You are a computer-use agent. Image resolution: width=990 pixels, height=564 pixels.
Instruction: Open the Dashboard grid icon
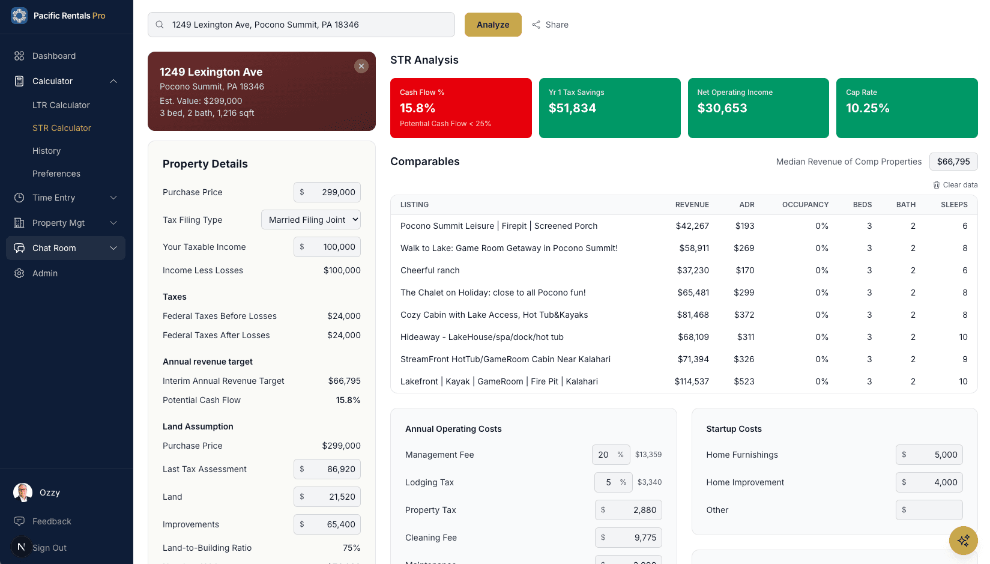(x=19, y=56)
